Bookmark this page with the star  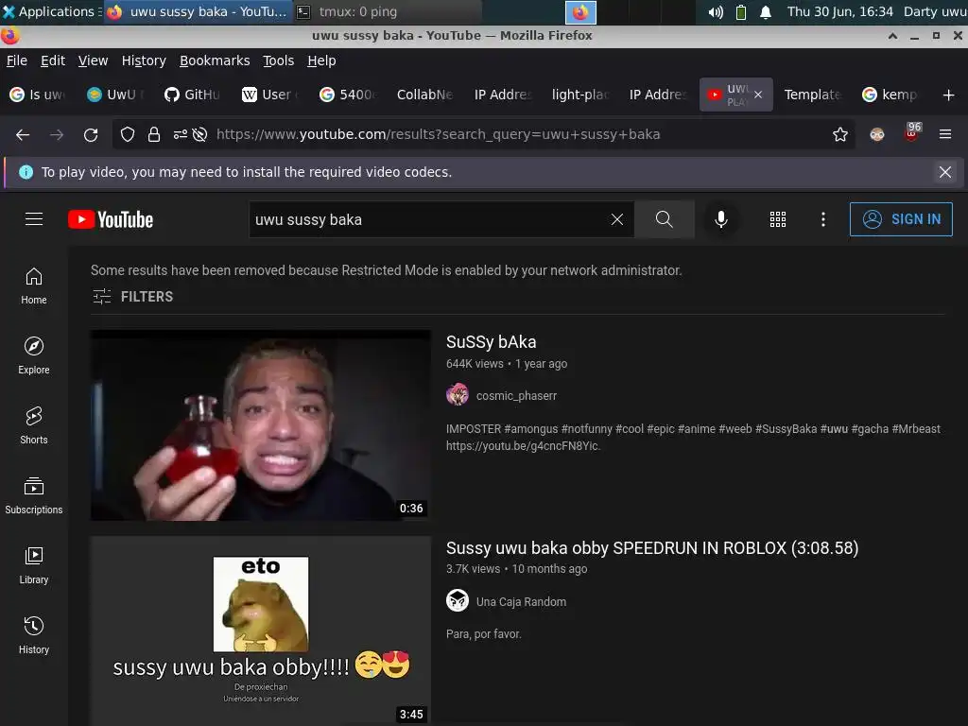click(840, 134)
